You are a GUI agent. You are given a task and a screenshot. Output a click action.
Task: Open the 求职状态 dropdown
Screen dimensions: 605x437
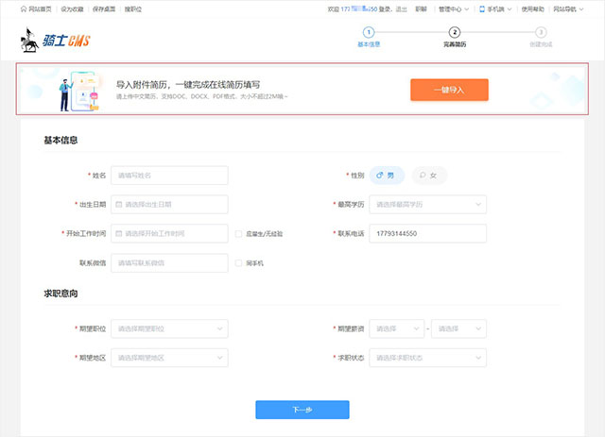(x=427, y=358)
